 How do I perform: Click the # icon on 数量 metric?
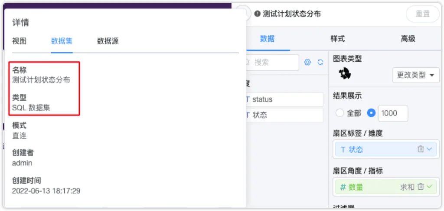click(343, 187)
